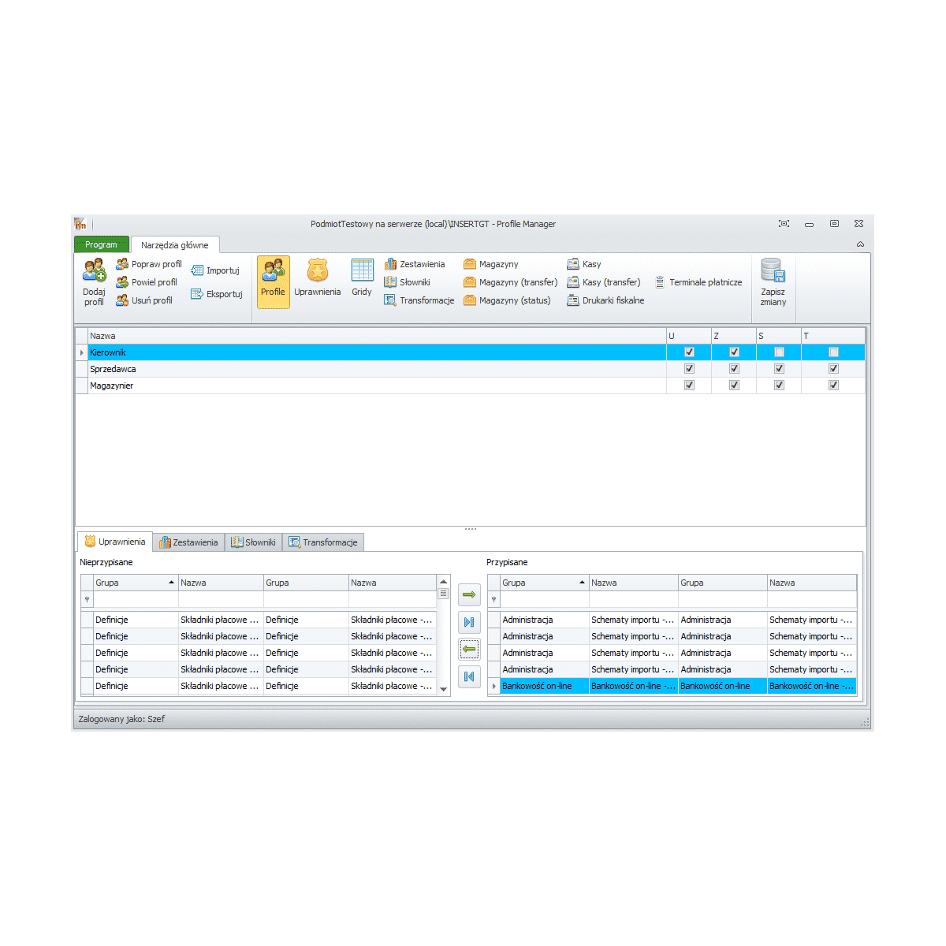Uncheck T permission for Magazynier
The height and width of the screenshot is (946, 946).
coord(832,385)
